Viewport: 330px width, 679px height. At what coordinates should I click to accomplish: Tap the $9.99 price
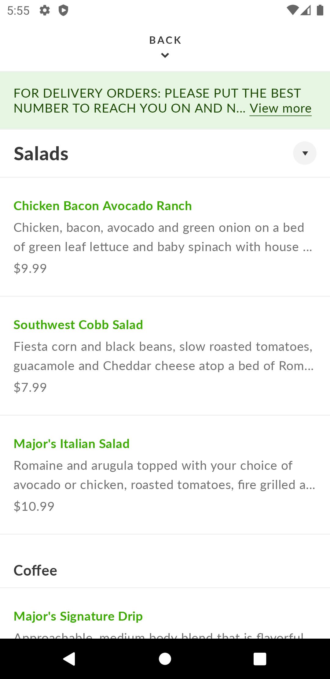(30, 269)
